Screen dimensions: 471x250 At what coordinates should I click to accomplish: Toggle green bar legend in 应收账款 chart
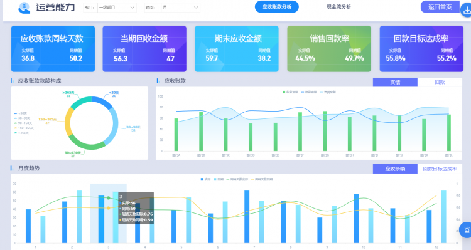(290, 92)
